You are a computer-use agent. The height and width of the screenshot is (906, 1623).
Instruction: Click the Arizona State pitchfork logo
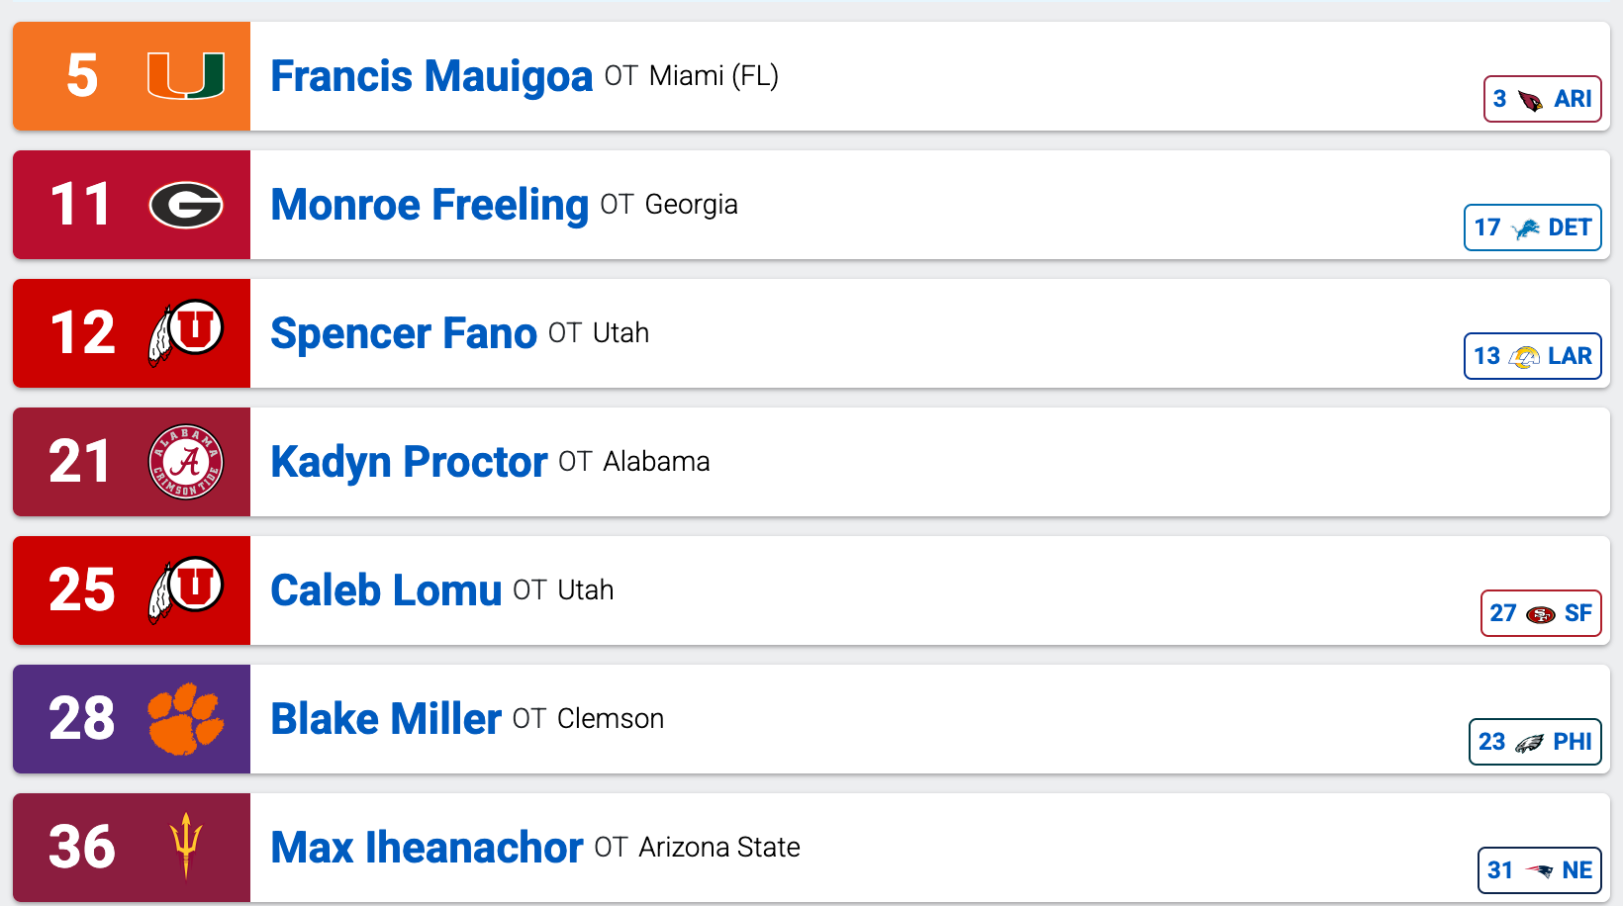click(x=186, y=846)
